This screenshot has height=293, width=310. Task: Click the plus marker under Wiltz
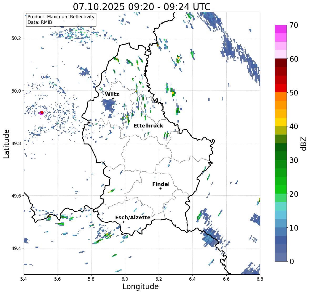113,99
